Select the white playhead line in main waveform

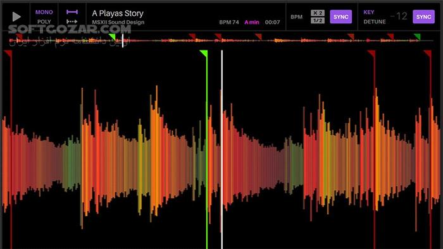click(221, 149)
